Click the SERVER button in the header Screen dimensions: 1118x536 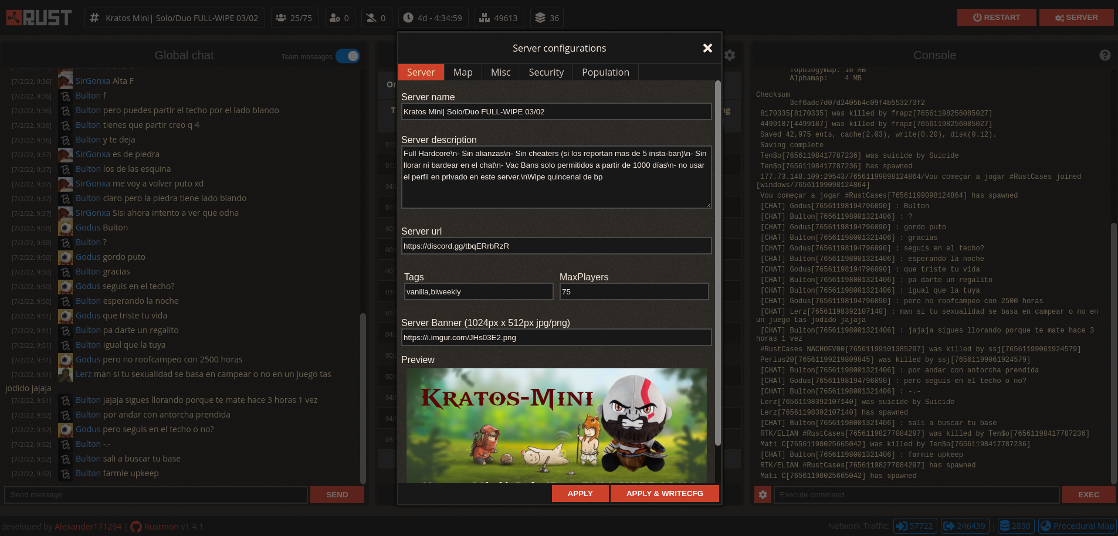pos(1076,18)
